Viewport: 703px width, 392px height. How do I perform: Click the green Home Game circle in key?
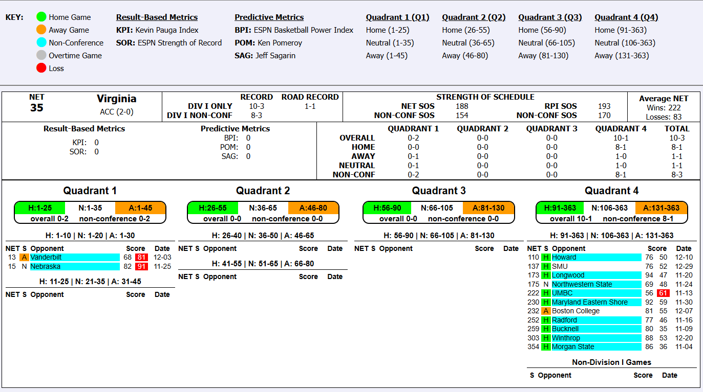[41, 17]
